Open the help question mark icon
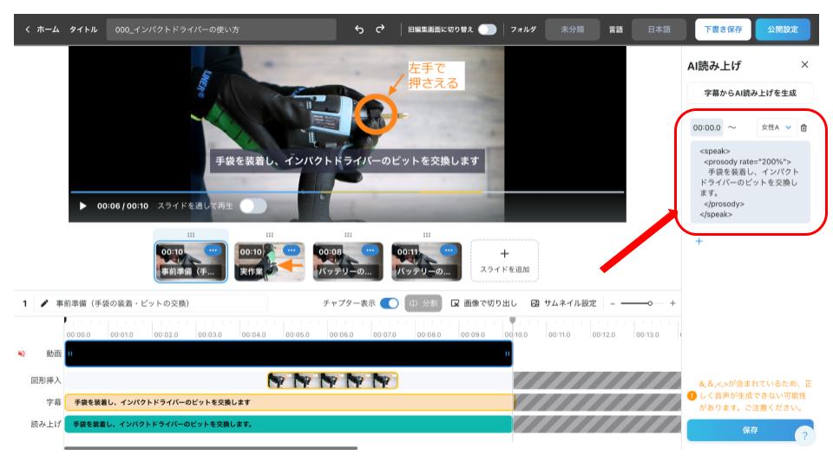Image resolution: width=833 pixels, height=468 pixels. [x=805, y=436]
